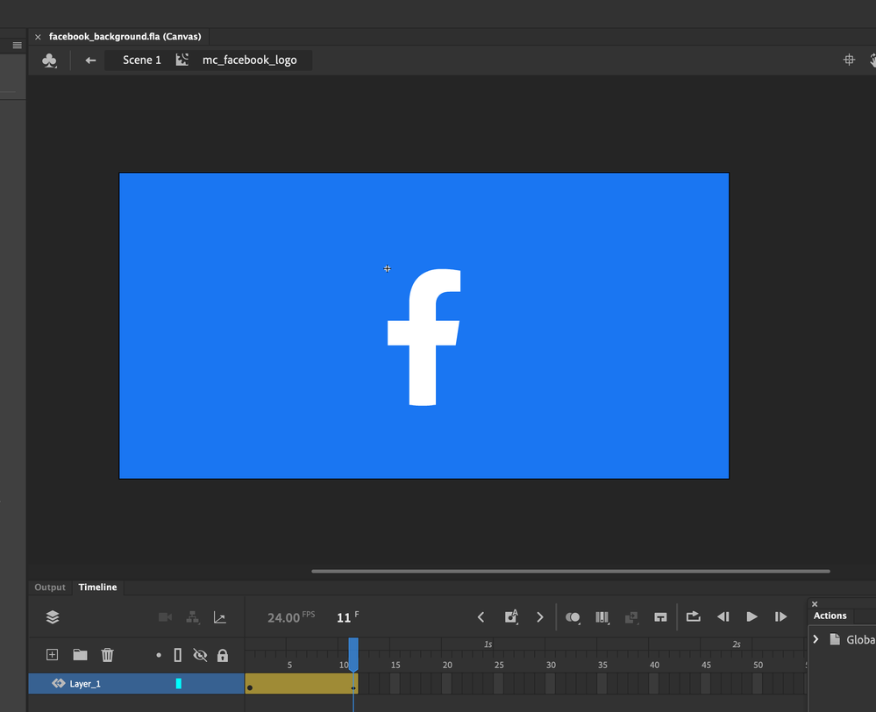Open the left panel options menu
The height and width of the screenshot is (712, 876).
point(17,45)
